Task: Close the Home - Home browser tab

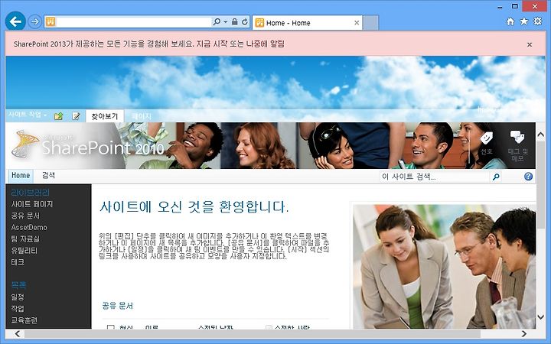Action: coord(357,23)
